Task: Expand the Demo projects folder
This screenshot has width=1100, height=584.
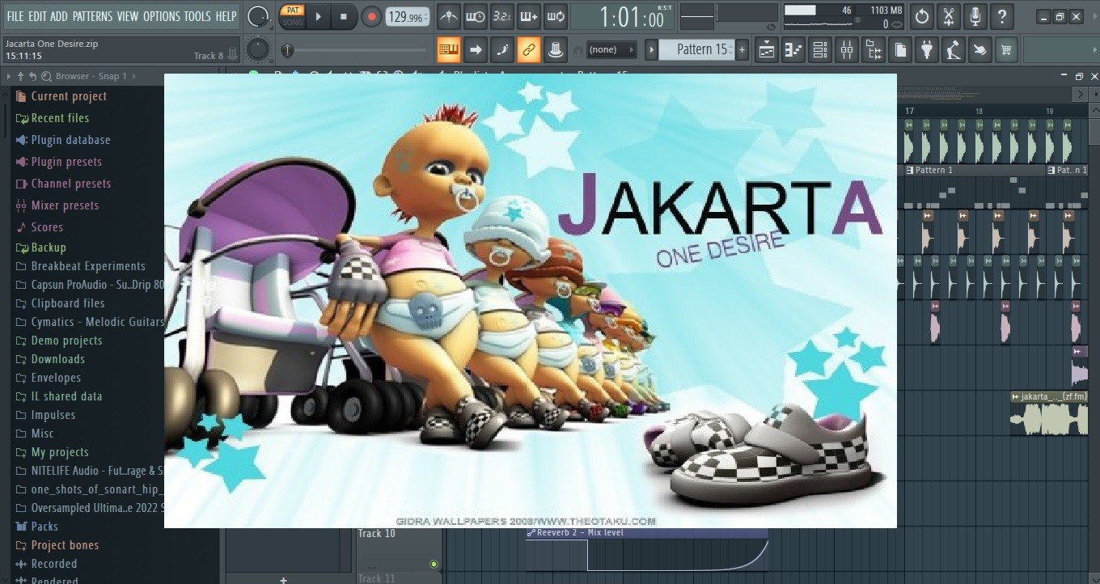Action: click(x=66, y=341)
